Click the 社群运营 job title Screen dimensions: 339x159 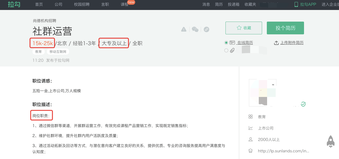pyautogui.click(x=52, y=31)
